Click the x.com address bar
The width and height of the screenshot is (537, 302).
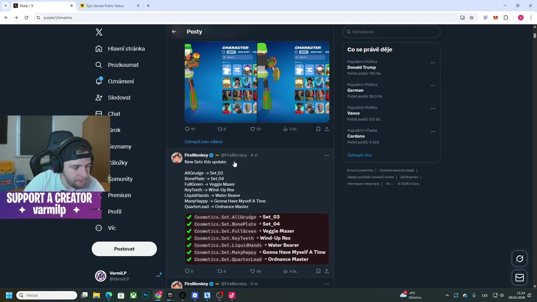248,18
